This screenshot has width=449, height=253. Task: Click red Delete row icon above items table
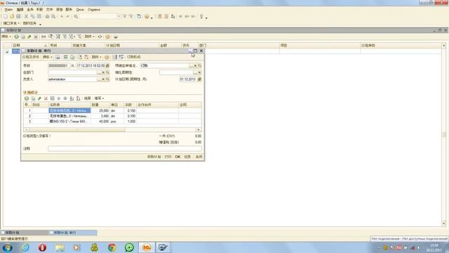[x=46, y=98]
